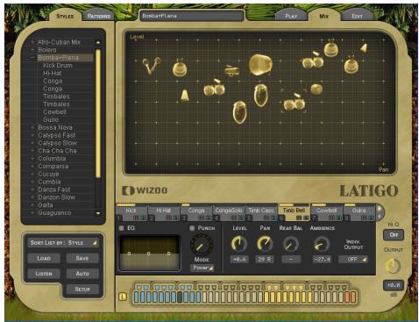
Task: Select the small flat round drum above selected timbales
Action: [316, 89]
